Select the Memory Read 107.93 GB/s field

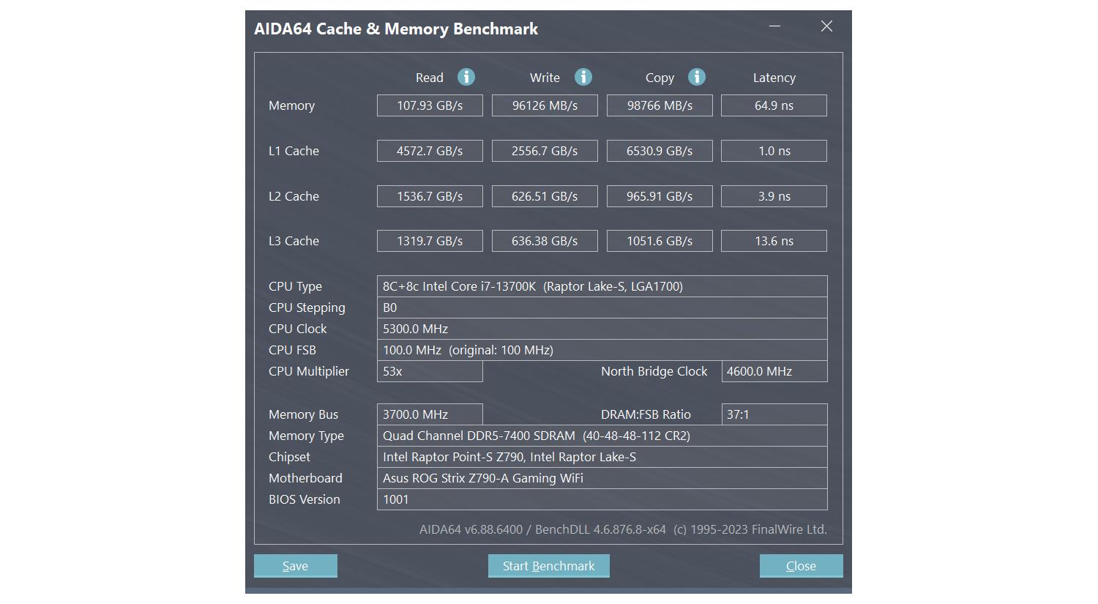(430, 105)
